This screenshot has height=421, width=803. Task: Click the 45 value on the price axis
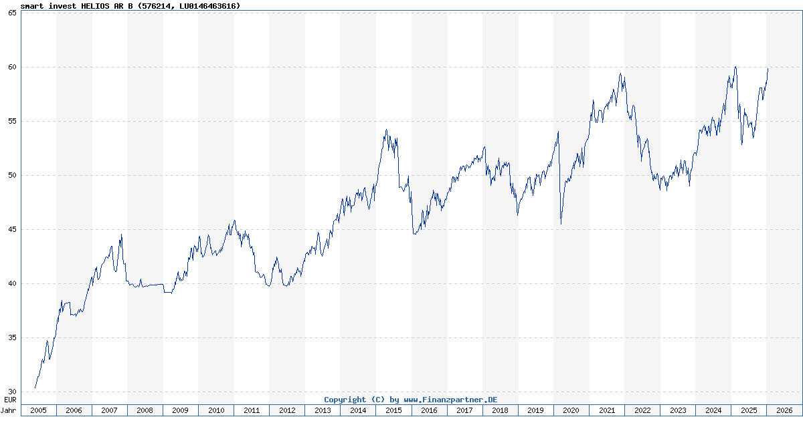[12, 229]
